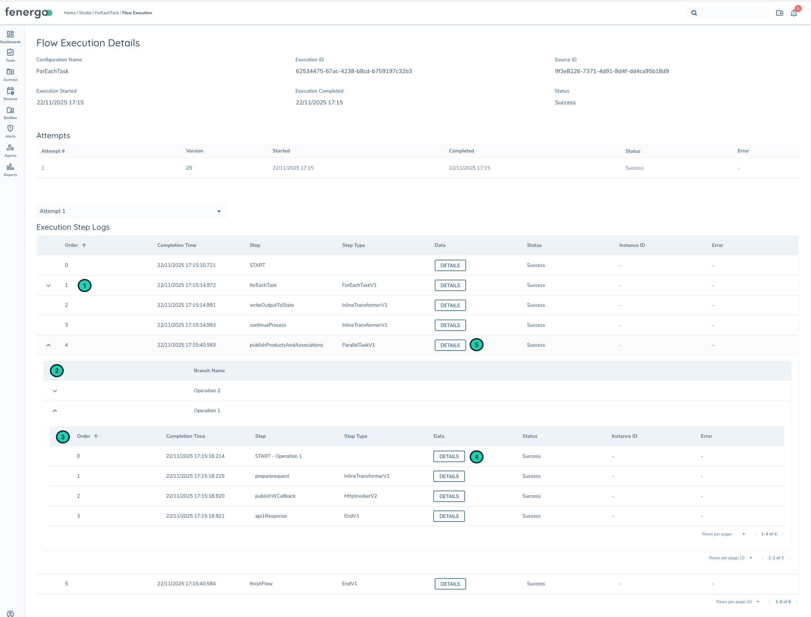Image resolution: width=811 pixels, height=617 pixels.
Task: Select the Tasks icon in the sidebar
Action: coord(10,55)
